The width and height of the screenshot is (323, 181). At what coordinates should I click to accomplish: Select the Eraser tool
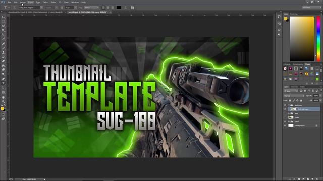[x=3, y=61]
